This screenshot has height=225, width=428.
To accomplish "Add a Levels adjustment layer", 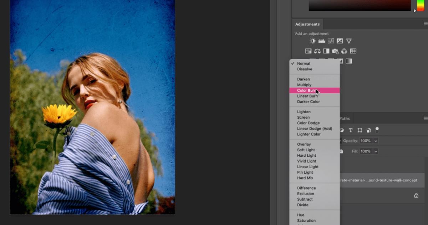I will [x=321, y=41].
